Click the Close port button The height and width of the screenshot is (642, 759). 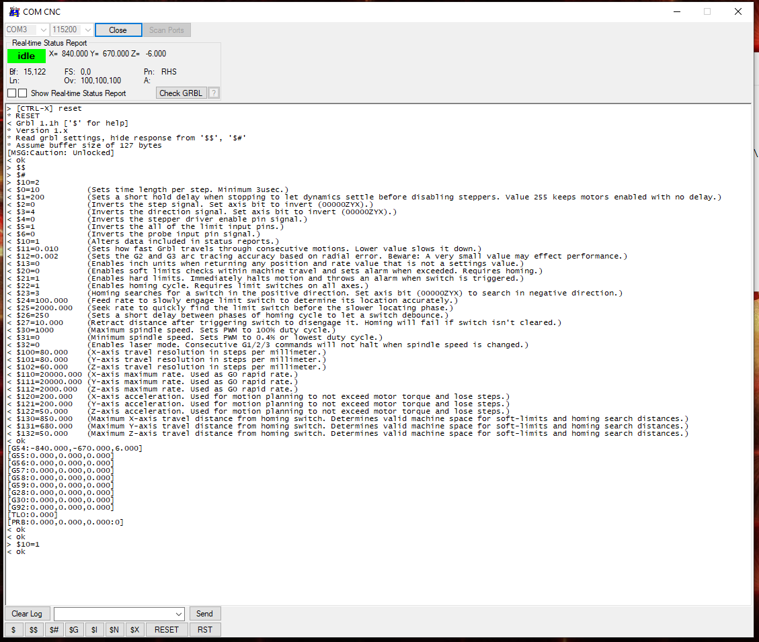(118, 30)
